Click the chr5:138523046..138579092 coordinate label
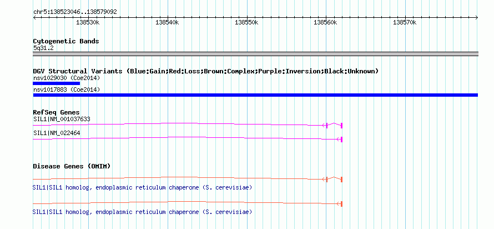The image size is (494, 229). pos(75,12)
